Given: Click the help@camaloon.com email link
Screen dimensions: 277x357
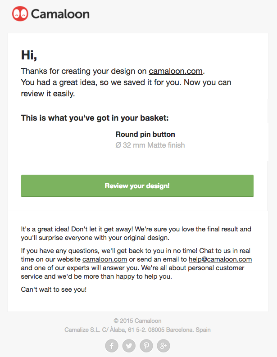Looking at the screenshot, I should point(220,259).
